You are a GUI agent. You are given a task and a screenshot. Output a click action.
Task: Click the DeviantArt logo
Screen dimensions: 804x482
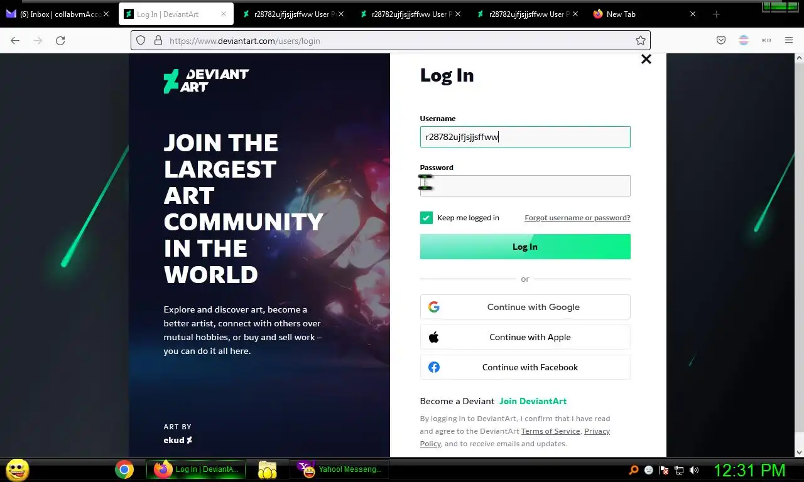point(206,81)
